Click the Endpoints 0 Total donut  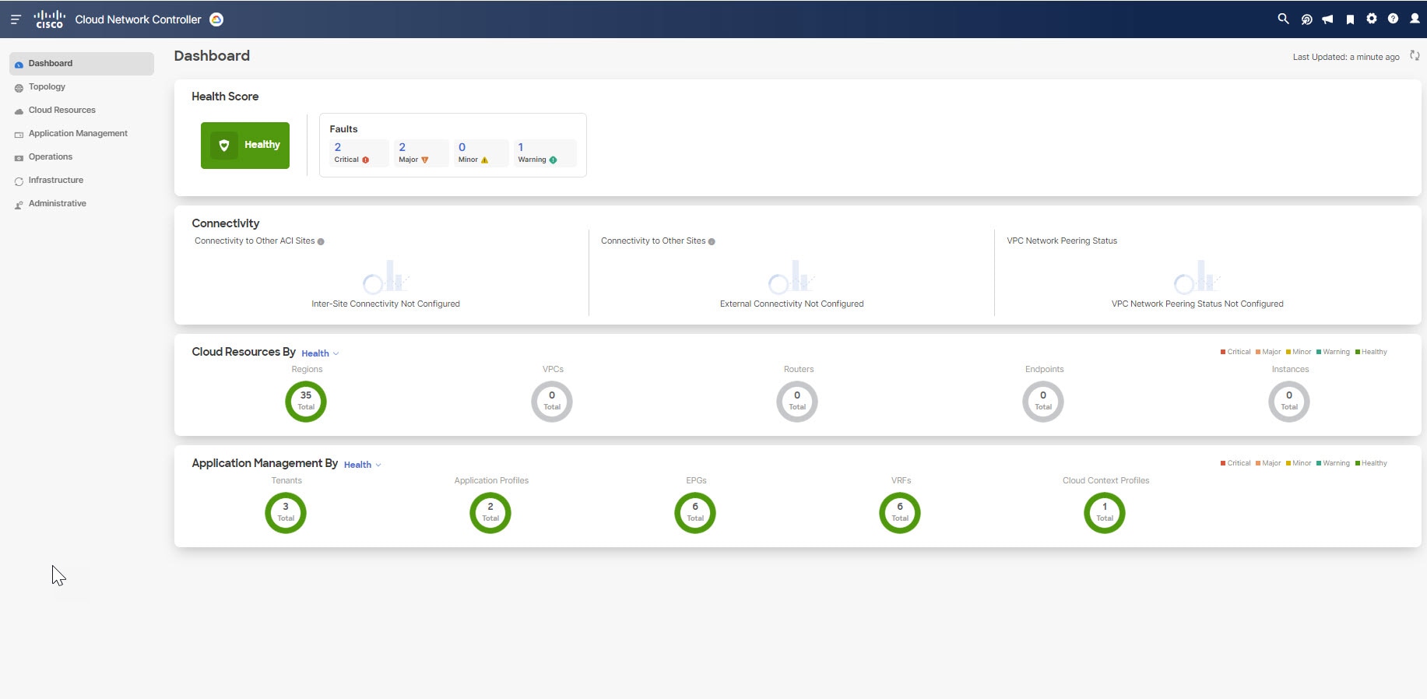1043,402
